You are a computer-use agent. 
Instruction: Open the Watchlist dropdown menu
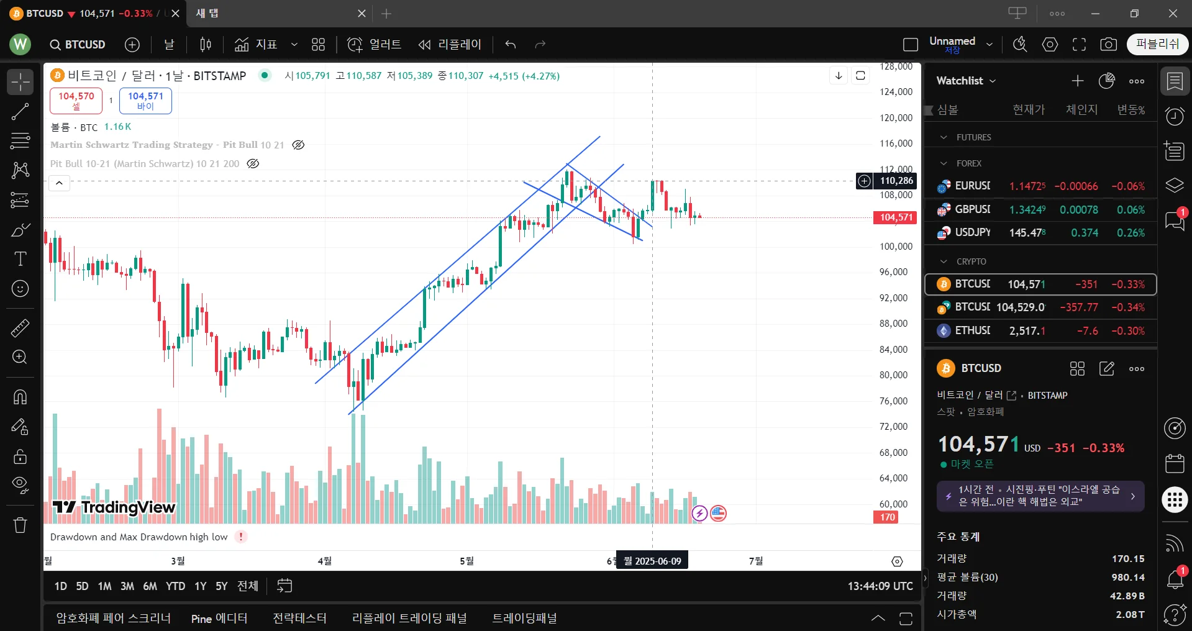click(966, 81)
